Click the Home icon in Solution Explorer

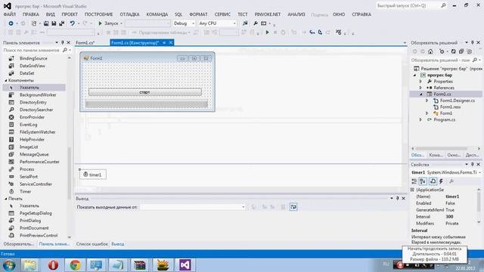pos(430,51)
